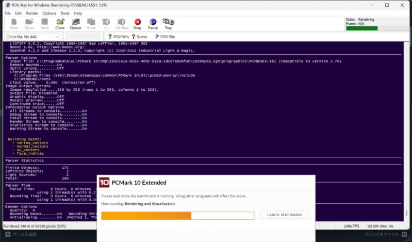The image size is (412, 242).
Task: Click the Save toolbar icon
Action: click(x=45, y=24)
